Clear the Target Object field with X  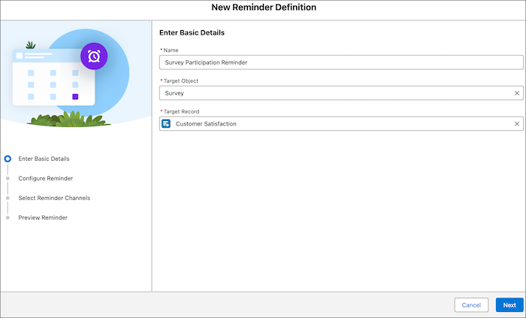[516, 93]
